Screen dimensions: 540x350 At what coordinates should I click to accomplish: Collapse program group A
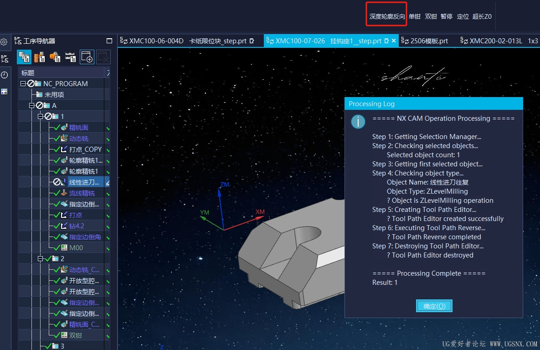(x=32, y=105)
